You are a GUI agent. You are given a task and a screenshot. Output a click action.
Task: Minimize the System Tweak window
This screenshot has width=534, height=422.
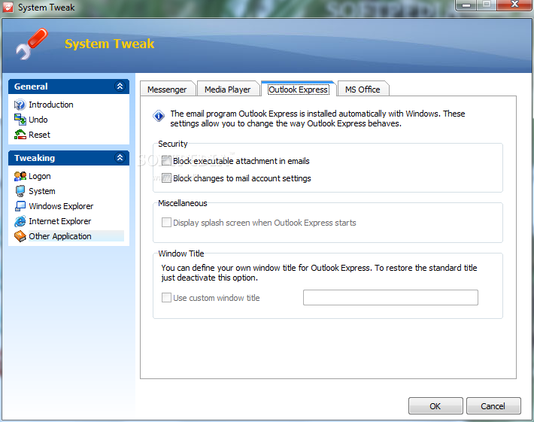coord(466,5)
